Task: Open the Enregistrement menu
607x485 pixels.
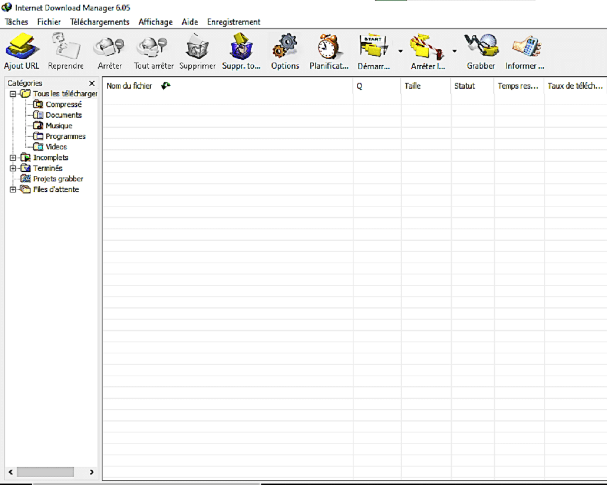Action: 234,22
